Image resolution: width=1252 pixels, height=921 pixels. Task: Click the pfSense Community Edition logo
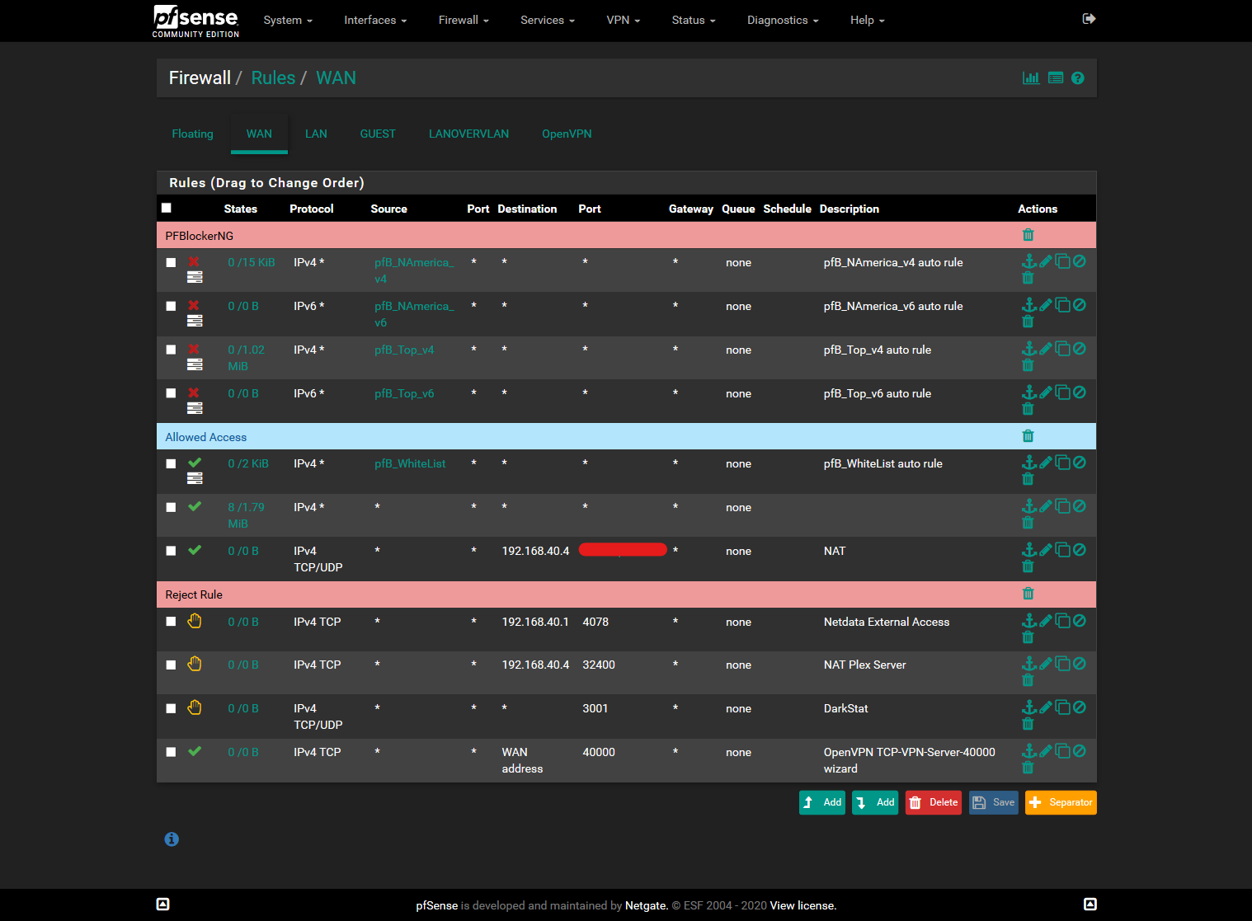point(196,21)
